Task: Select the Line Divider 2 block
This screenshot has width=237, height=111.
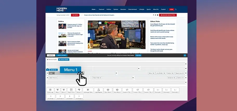Action: pos(50,97)
